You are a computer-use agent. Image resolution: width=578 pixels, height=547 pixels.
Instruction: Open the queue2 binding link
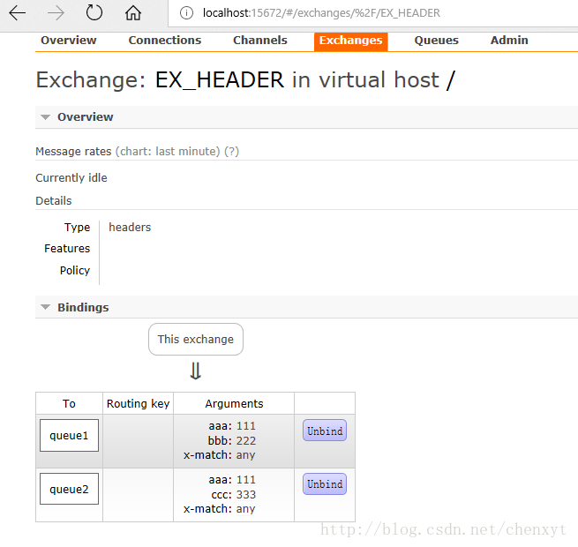pos(70,489)
